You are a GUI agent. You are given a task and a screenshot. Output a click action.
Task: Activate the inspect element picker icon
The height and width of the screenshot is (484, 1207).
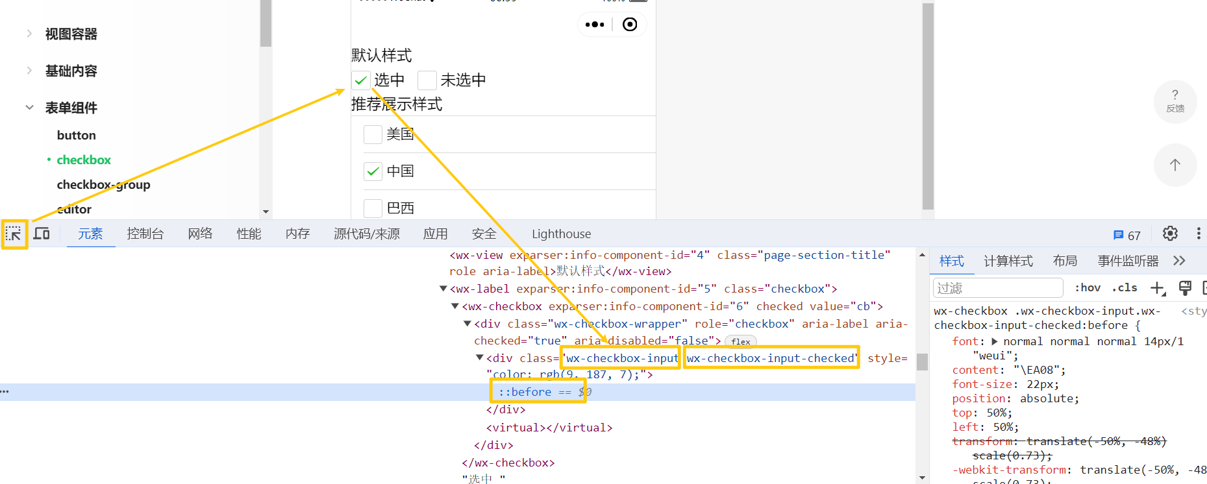pos(14,234)
